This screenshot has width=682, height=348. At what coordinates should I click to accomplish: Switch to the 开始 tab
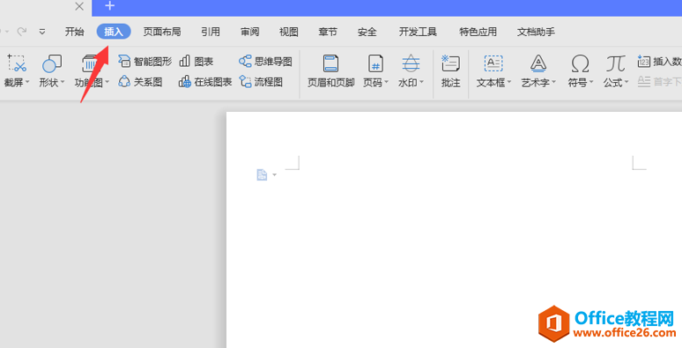pyautogui.click(x=74, y=32)
